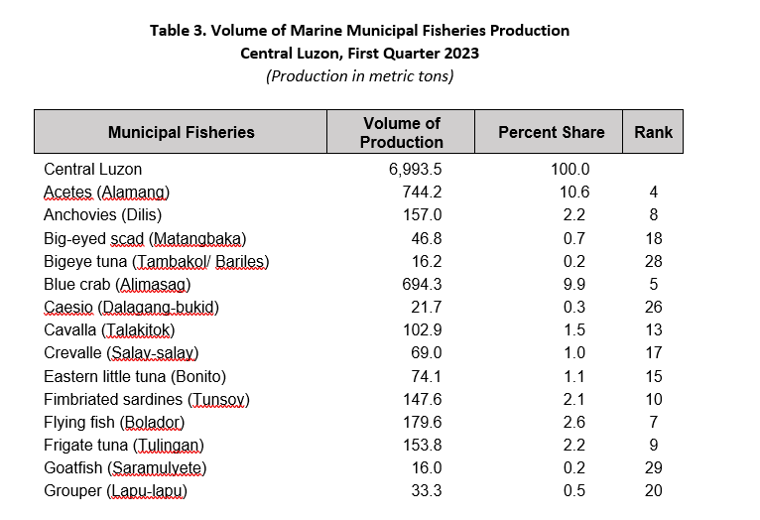This screenshot has width=760, height=520.
Task: Click the percent share 1.1
Action: tap(574, 376)
